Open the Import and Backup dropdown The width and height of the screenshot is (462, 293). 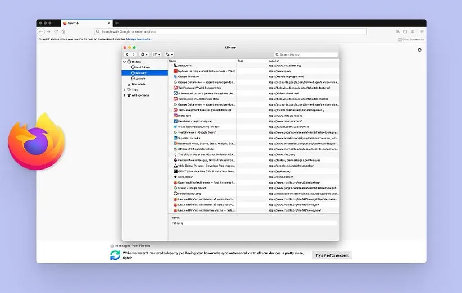(x=169, y=54)
